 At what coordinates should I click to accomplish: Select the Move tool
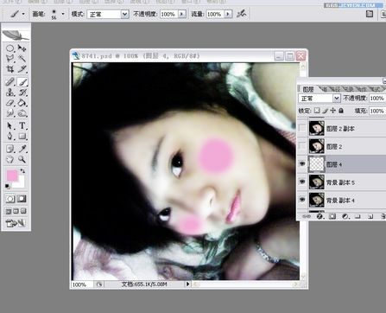22,48
